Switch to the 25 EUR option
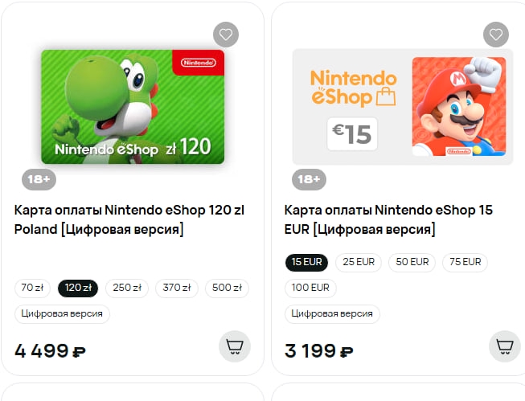This screenshot has height=401, width=525. click(359, 262)
